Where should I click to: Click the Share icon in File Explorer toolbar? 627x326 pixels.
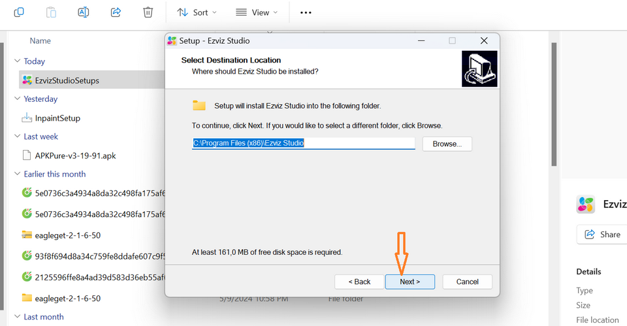[116, 12]
